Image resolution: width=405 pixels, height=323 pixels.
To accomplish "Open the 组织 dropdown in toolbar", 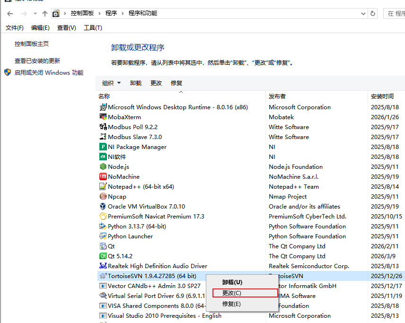I will coord(111,83).
